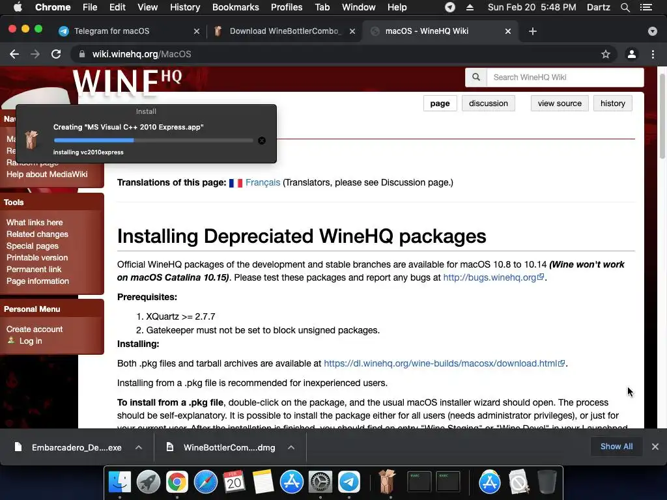Click the Telegram icon in menu bar

click(450, 7)
